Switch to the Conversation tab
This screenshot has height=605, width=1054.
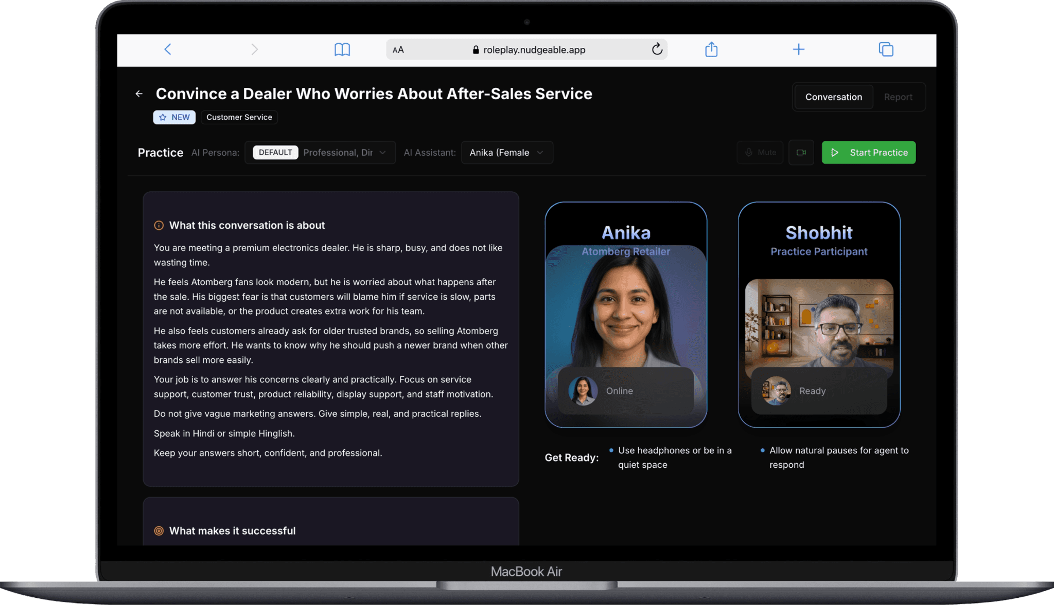(834, 97)
